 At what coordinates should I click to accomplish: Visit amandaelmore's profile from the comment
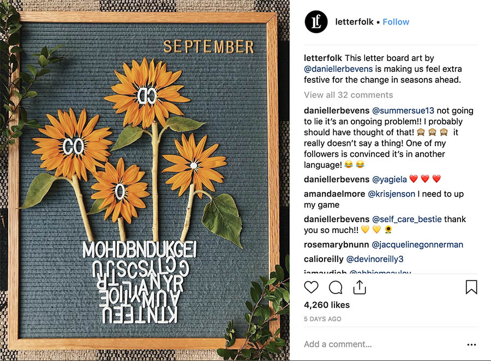click(x=333, y=194)
